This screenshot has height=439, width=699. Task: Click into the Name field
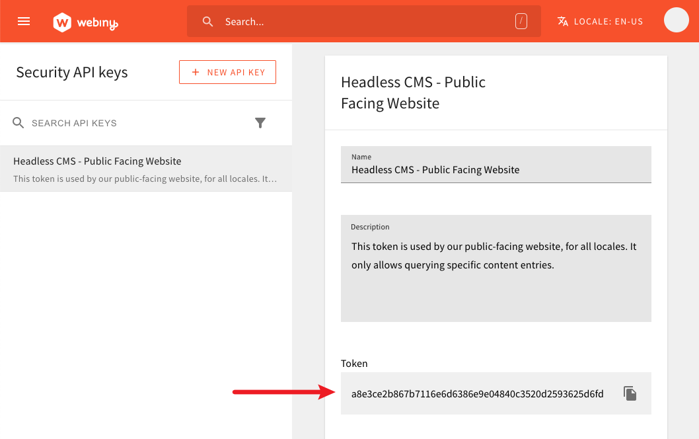coord(496,170)
